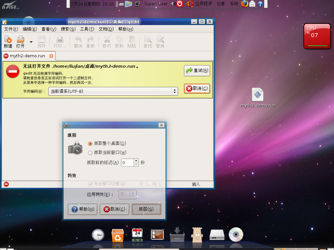Increase the capture delay with up arrow
This screenshot has width=334, height=250.
pos(136,161)
